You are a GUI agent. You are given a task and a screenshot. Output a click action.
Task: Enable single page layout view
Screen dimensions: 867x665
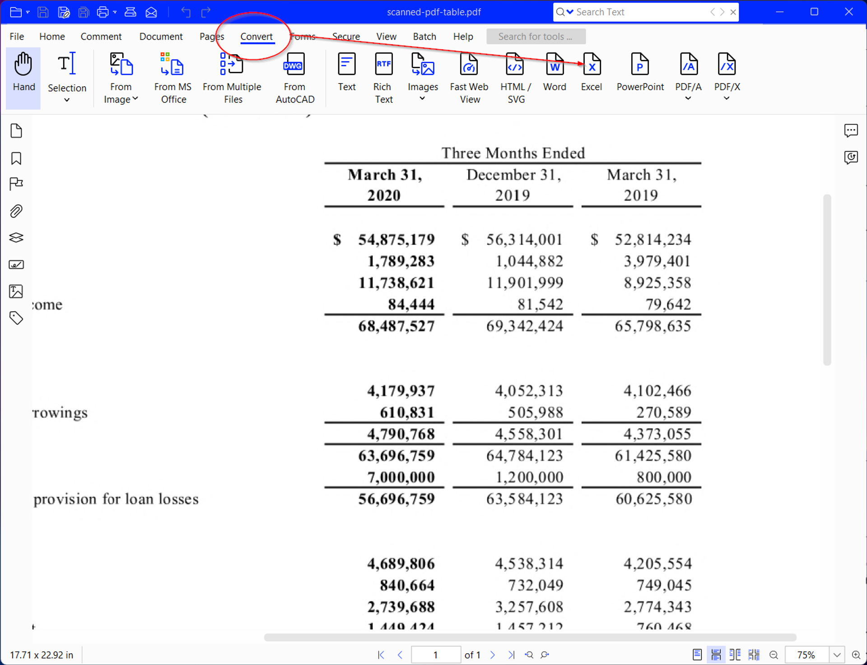tap(697, 655)
